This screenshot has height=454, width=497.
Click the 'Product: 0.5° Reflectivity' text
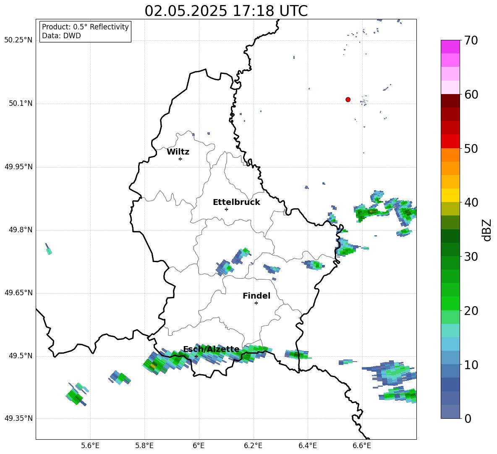click(85, 27)
